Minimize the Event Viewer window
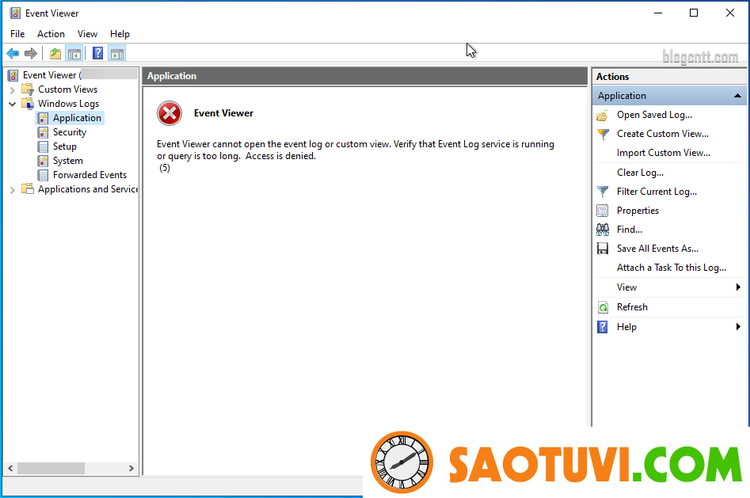This screenshot has height=498, width=750. point(658,13)
